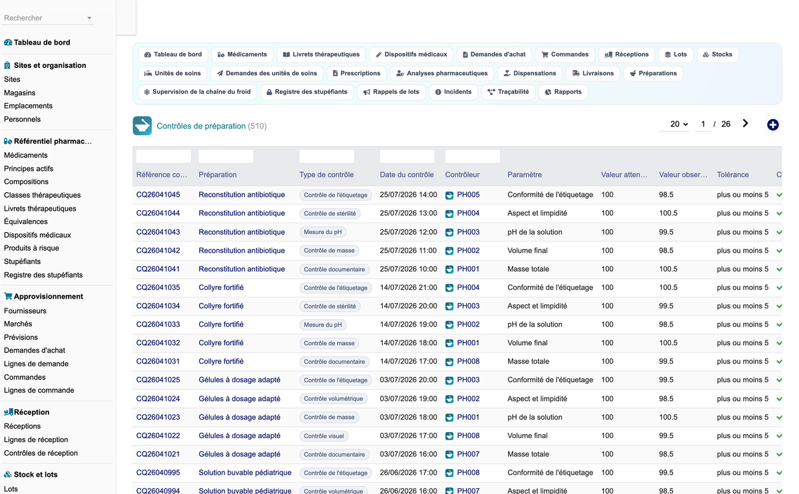Click the Référence filter field
Image resolution: width=799 pixels, height=494 pixels.
(163, 156)
